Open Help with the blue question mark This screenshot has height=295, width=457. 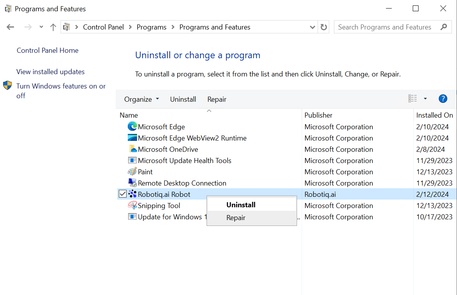click(x=443, y=99)
